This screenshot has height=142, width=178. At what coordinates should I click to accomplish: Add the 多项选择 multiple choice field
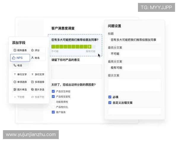38,82
